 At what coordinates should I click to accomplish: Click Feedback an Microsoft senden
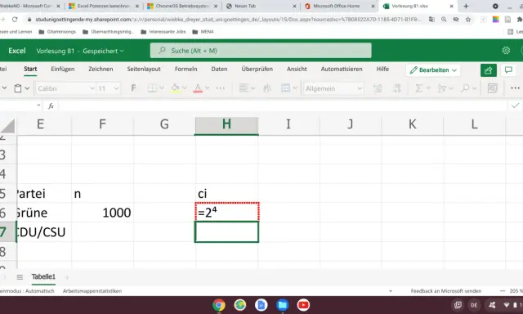point(446,291)
